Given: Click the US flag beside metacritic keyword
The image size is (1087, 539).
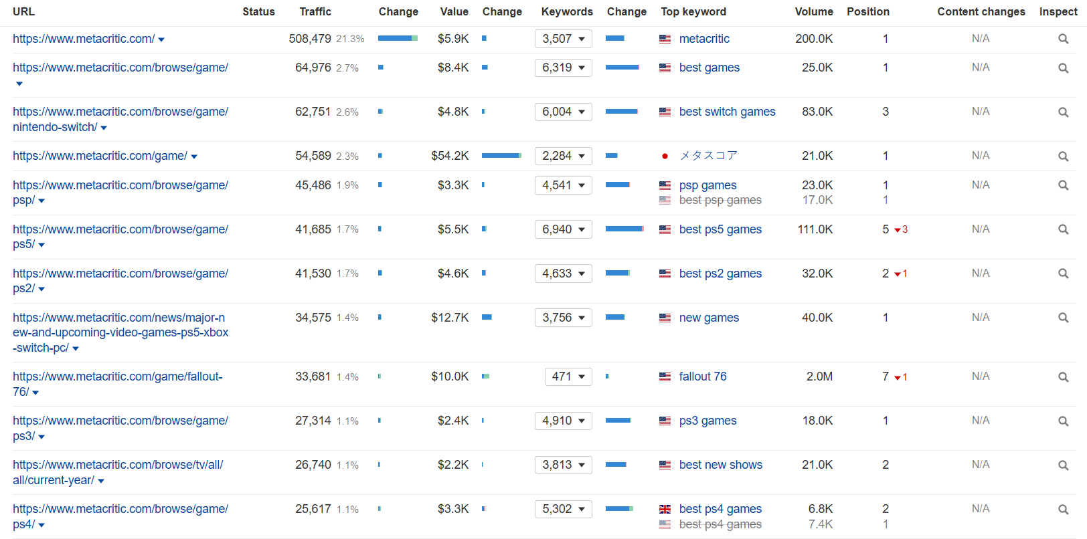Looking at the screenshot, I should point(665,39).
